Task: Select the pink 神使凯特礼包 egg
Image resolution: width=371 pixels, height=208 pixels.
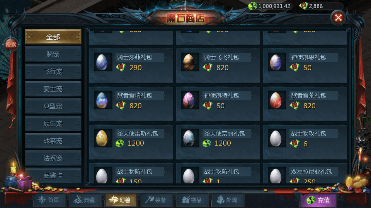Action: 189,100
